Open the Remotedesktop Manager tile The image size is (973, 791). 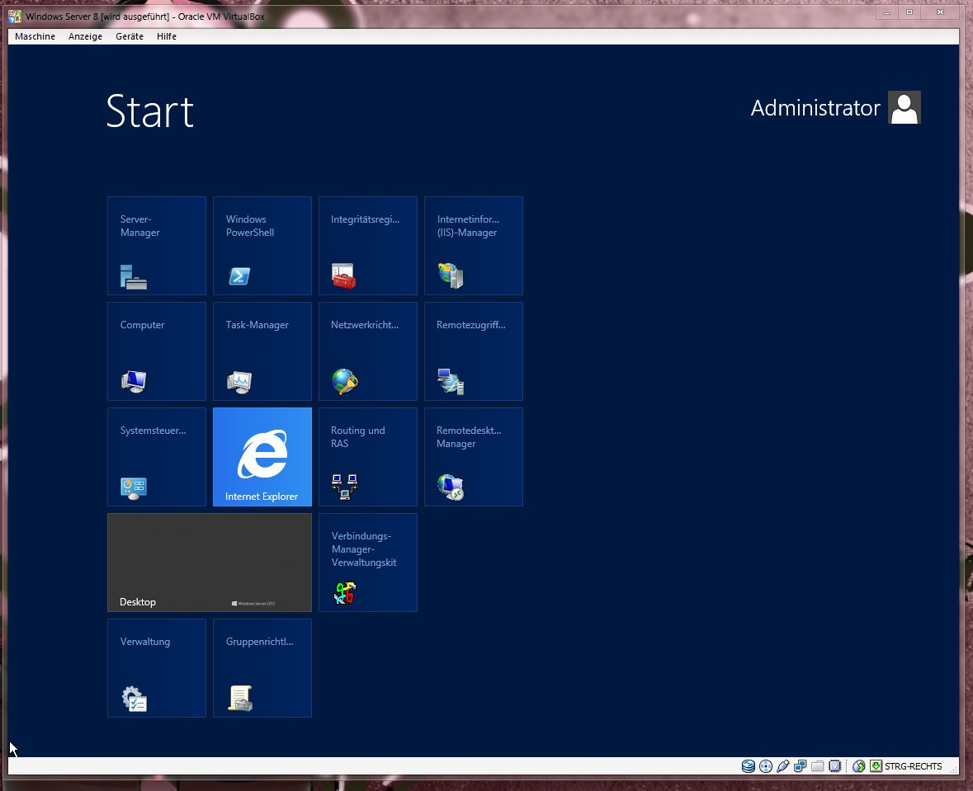[474, 457]
